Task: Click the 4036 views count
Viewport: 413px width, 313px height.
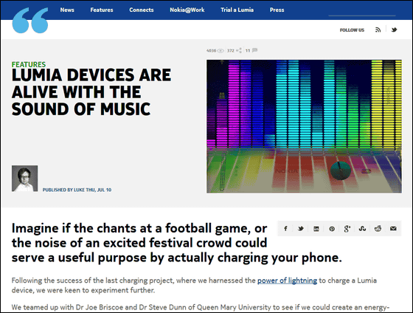Action: 211,51
